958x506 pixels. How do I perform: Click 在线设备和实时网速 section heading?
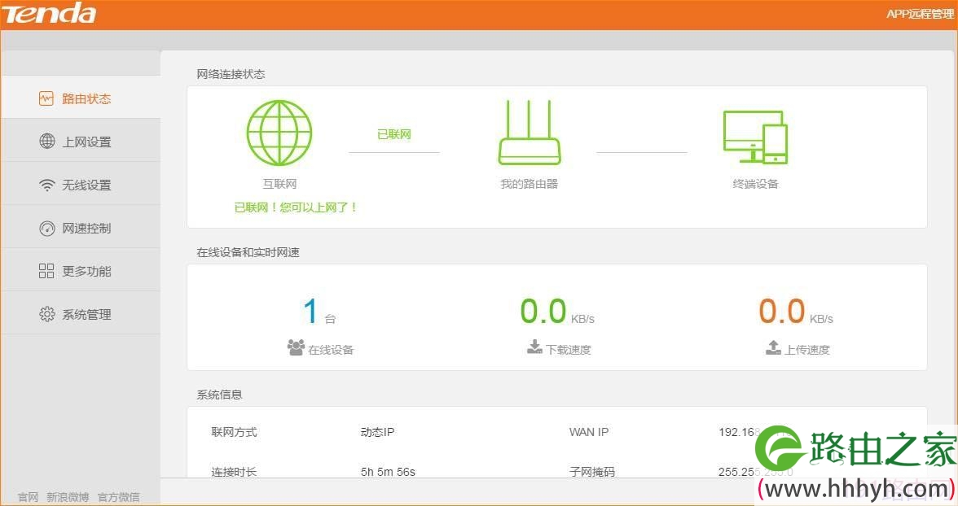pyautogui.click(x=248, y=253)
